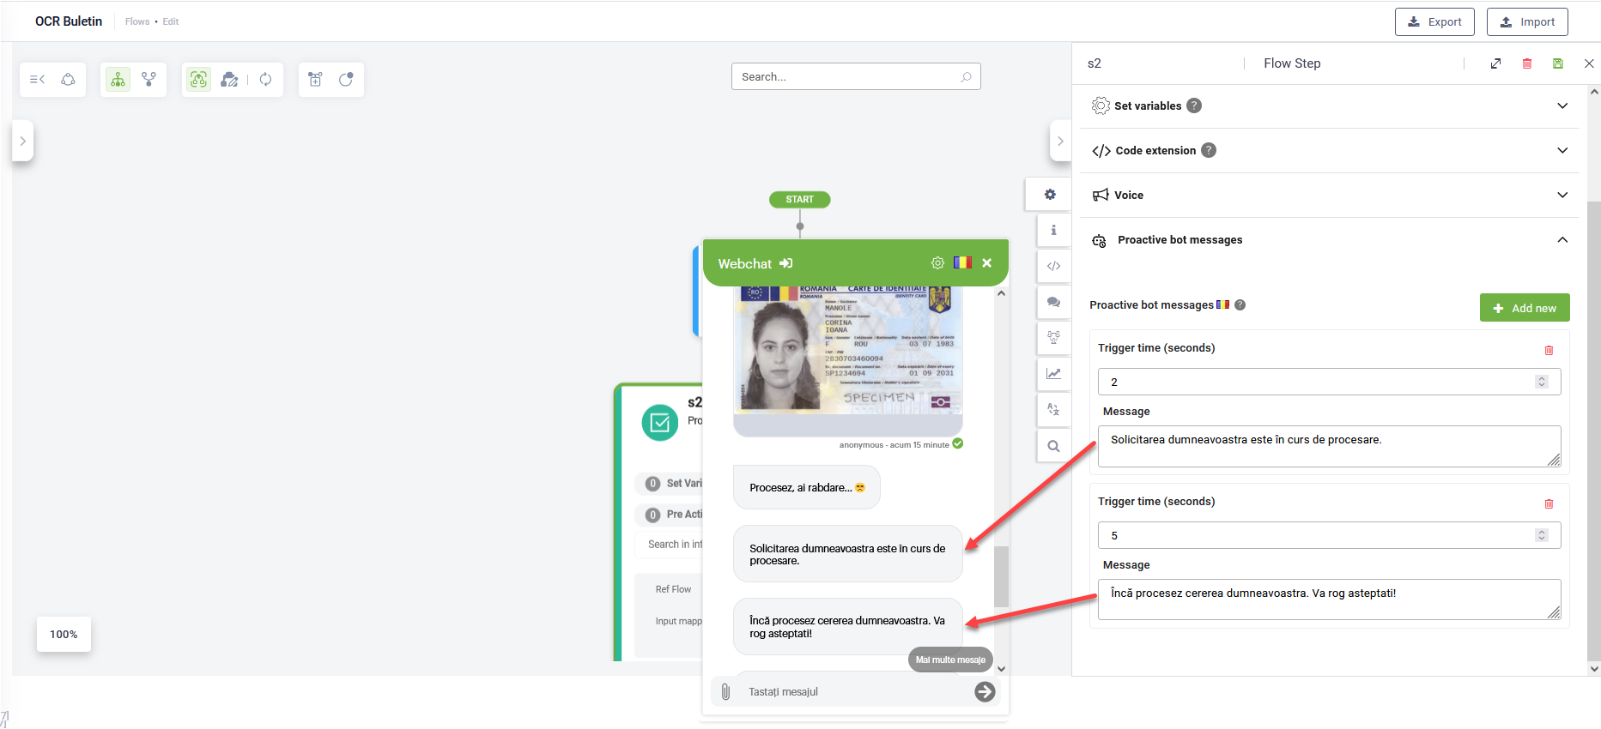This screenshot has height=729, width=1601.
Task: Click the refresh arrows icon in canvas toolbar
Action: coord(265,80)
